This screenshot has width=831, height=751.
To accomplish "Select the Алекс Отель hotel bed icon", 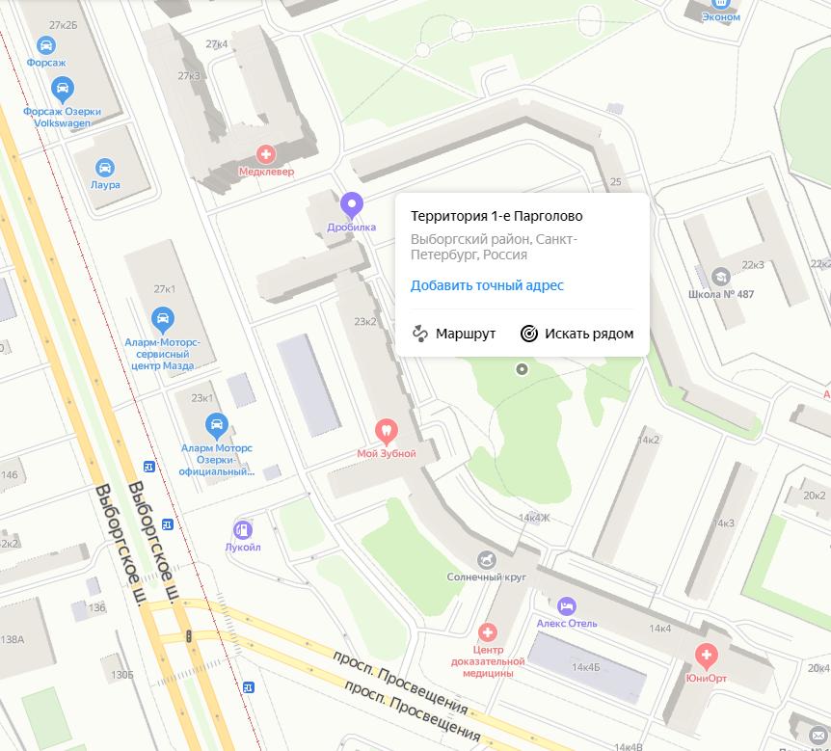I will (567, 604).
